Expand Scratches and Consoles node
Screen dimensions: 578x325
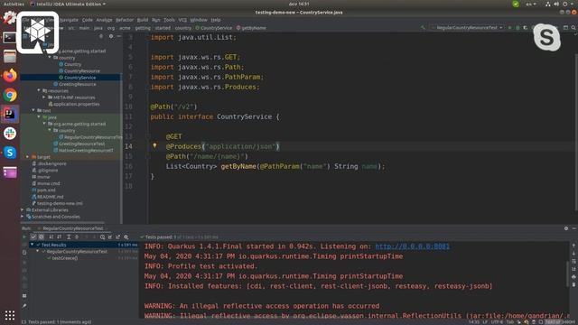click(x=23, y=217)
